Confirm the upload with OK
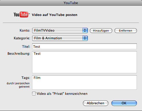This screenshot has width=142, height=111. coord(124,103)
